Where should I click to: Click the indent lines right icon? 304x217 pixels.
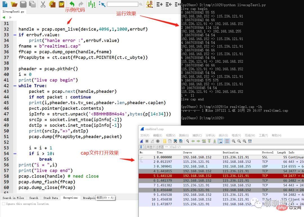(159, 4)
